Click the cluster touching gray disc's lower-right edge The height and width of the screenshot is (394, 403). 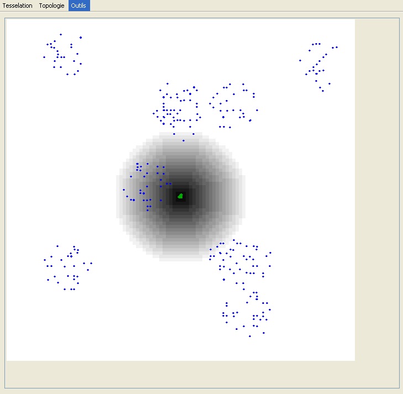(239, 261)
